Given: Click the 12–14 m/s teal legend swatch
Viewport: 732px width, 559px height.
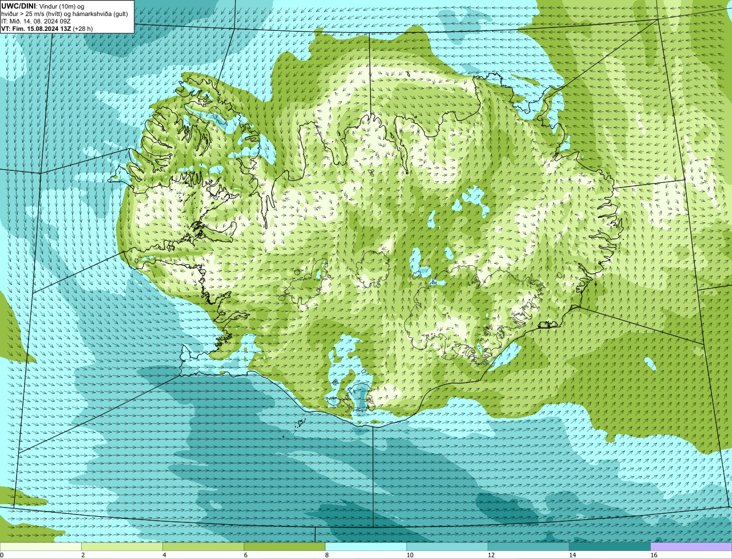Looking at the screenshot, I should tap(528, 546).
